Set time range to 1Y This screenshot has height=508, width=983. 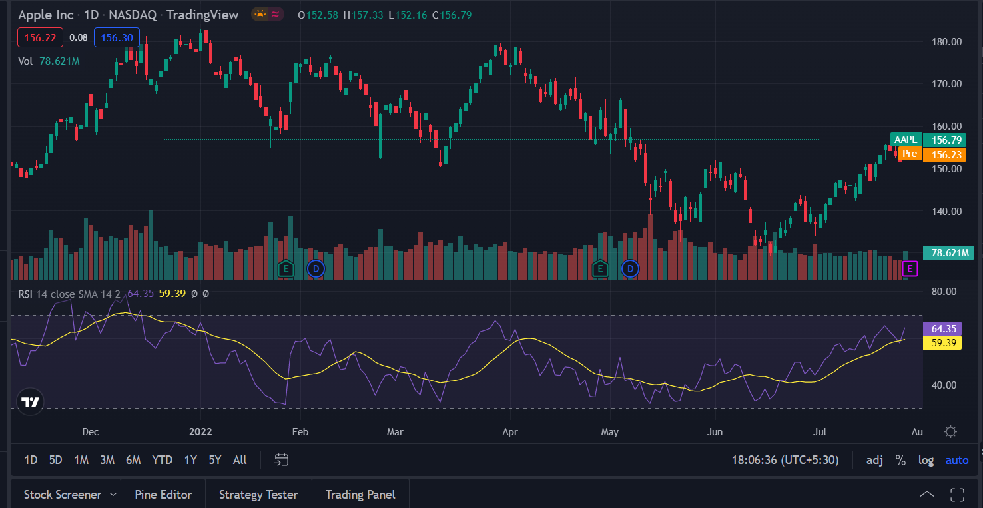click(190, 460)
